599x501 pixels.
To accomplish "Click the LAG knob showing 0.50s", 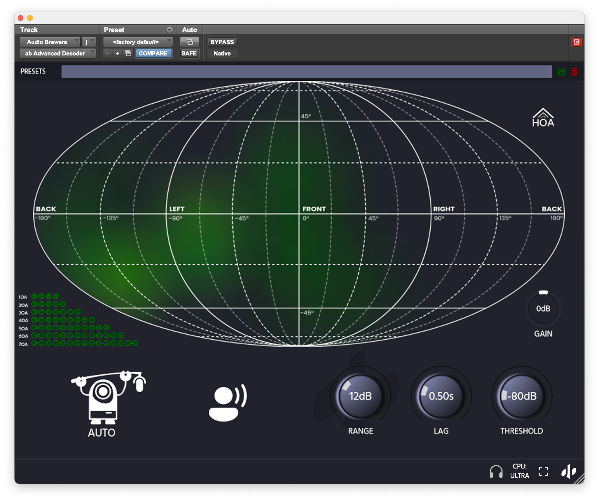I will (x=441, y=396).
